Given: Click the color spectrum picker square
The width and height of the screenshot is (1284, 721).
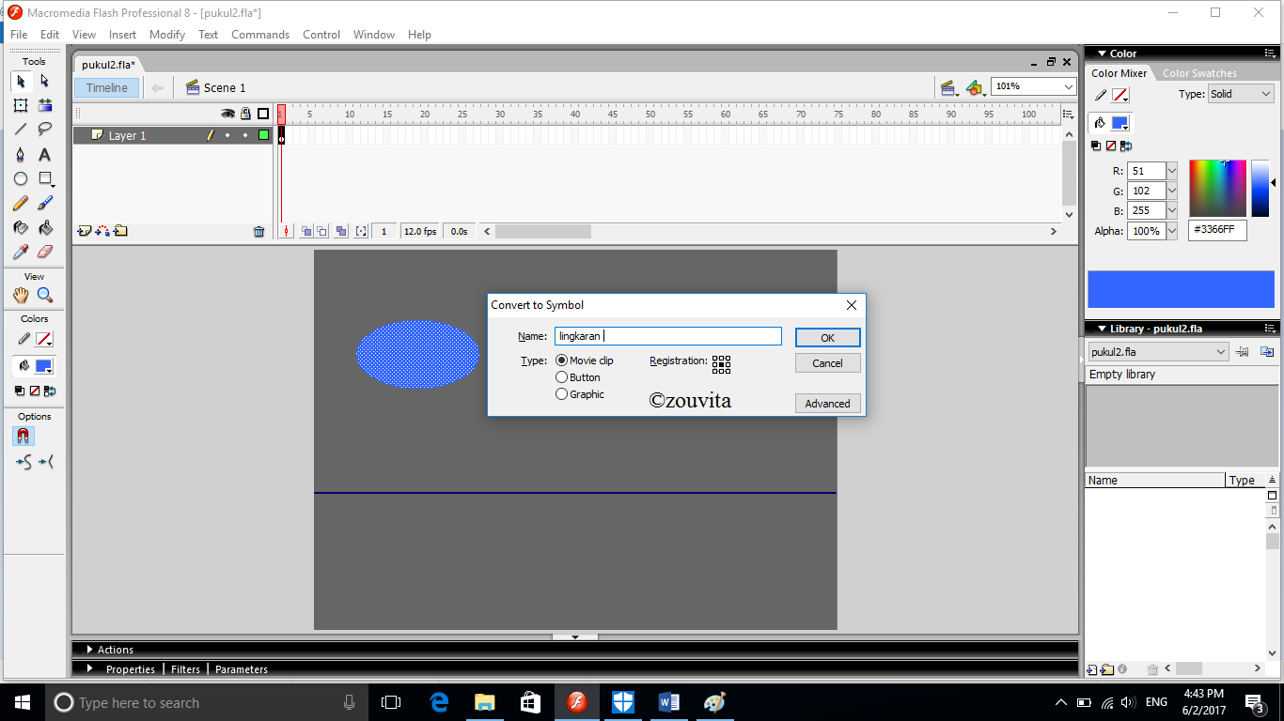Looking at the screenshot, I should (x=1217, y=189).
